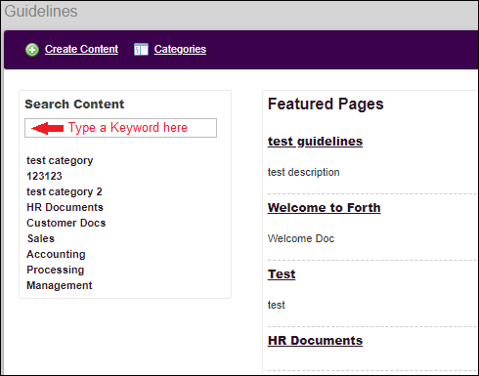479x376 pixels.
Task: Click the 'test description' text
Action: tap(304, 172)
